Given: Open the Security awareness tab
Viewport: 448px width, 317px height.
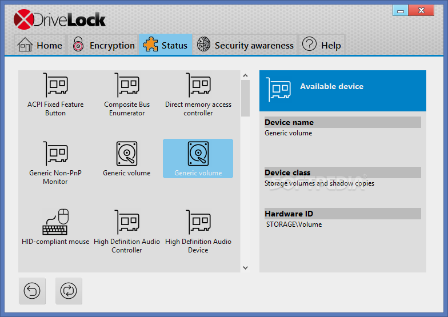Looking at the screenshot, I should [246, 45].
